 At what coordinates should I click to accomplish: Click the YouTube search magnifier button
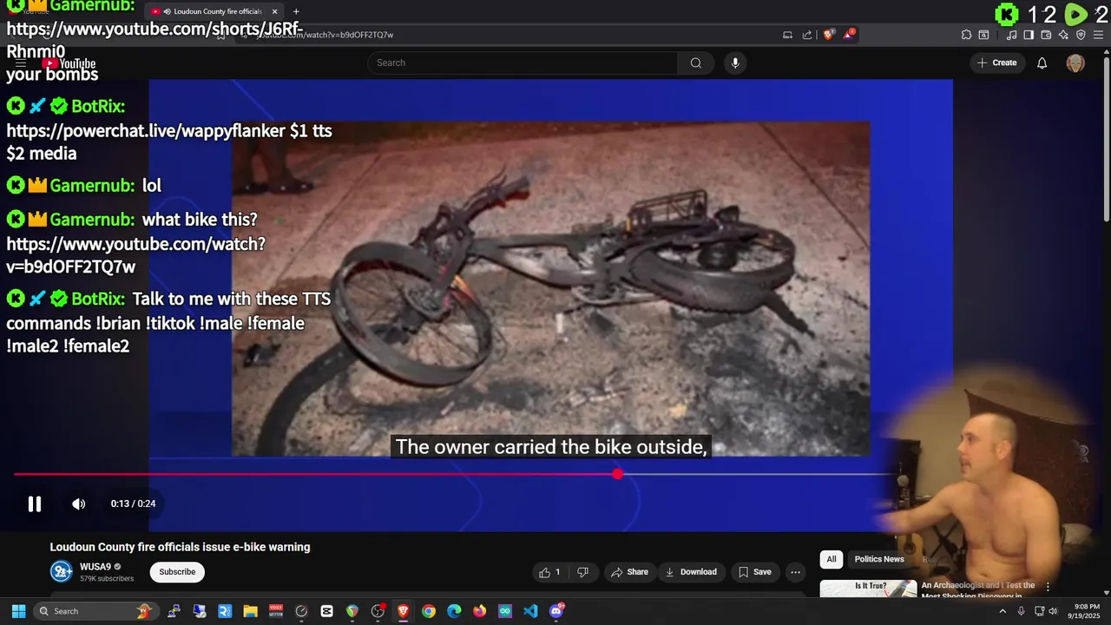[696, 62]
